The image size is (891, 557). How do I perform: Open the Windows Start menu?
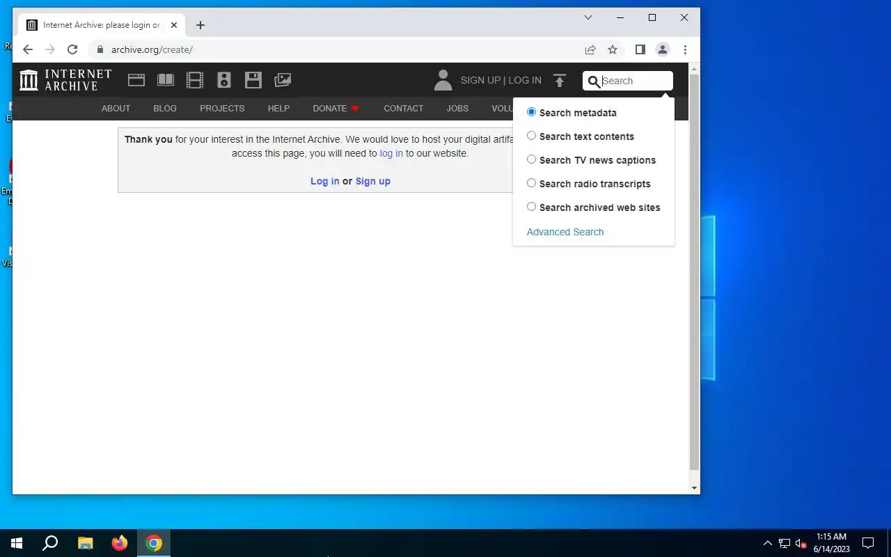17,543
